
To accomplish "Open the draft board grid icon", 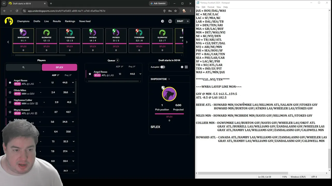I will pos(186,67).
